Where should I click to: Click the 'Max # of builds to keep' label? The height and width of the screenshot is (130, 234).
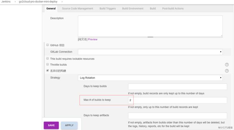[97, 100]
